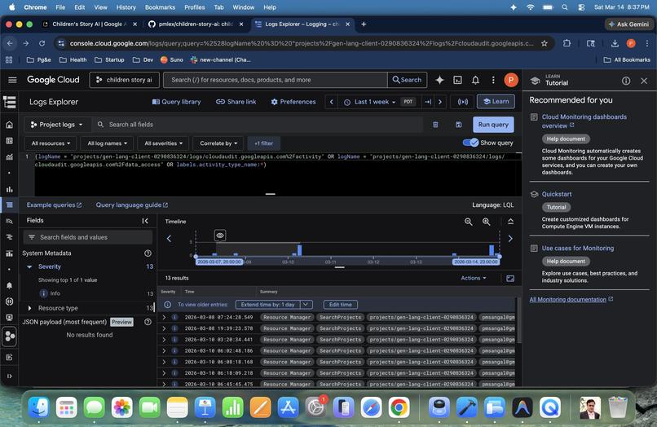
Task: Open Query library
Action: 176,102
